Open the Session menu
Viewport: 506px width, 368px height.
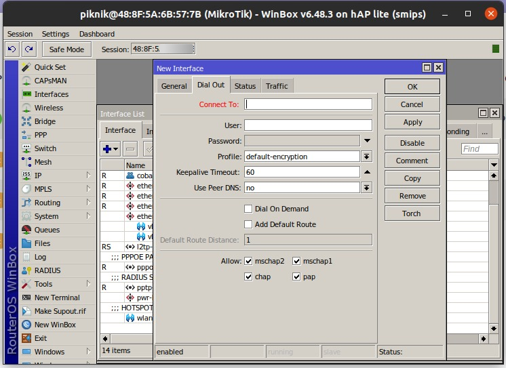tap(20, 34)
